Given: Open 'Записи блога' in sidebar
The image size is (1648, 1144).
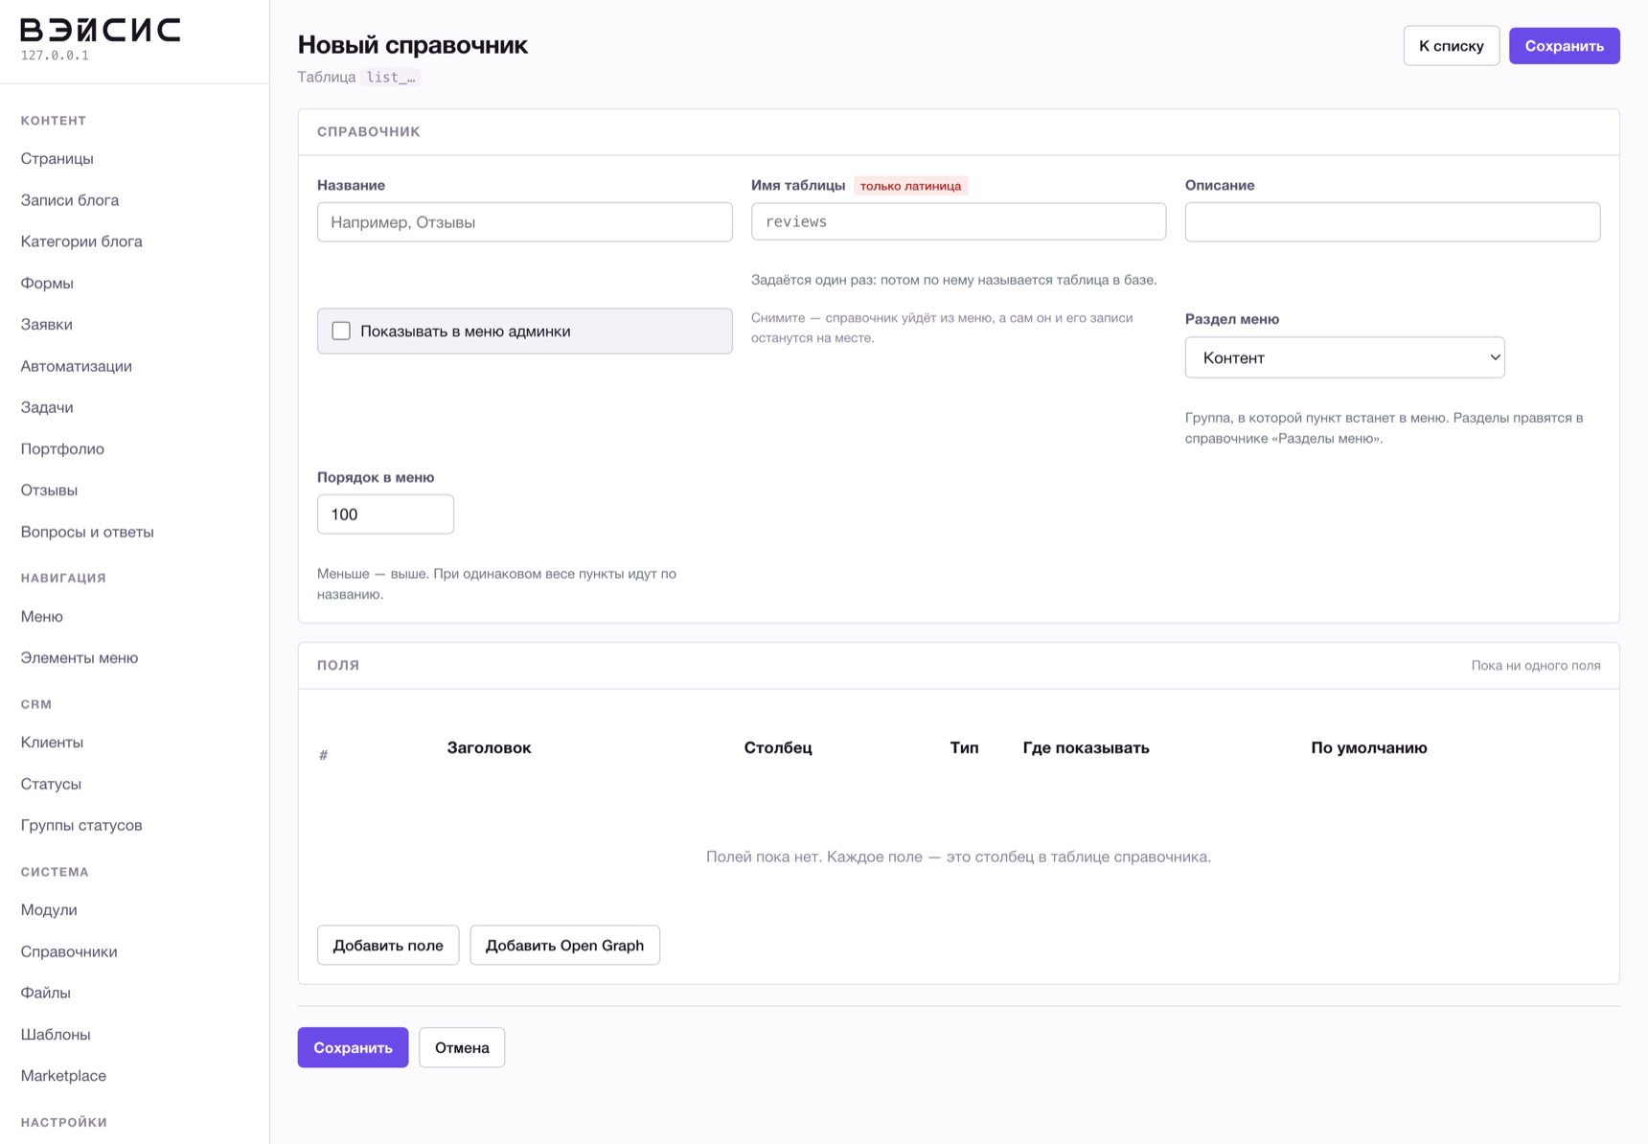Looking at the screenshot, I should point(70,199).
